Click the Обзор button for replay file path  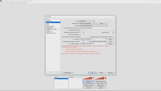(x=110, y=44)
